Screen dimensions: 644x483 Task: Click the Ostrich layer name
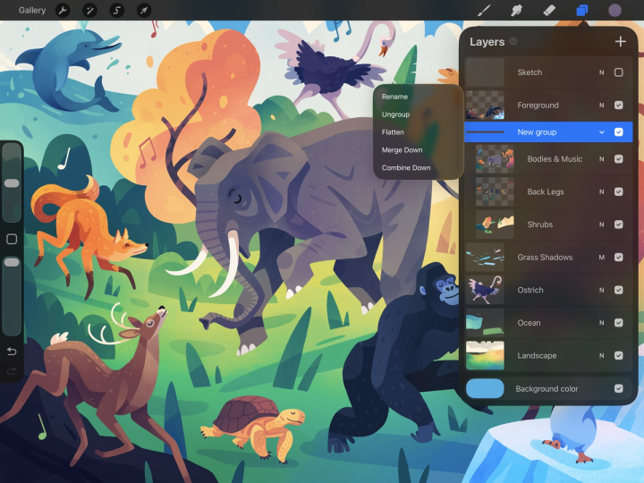[x=530, y=290]
